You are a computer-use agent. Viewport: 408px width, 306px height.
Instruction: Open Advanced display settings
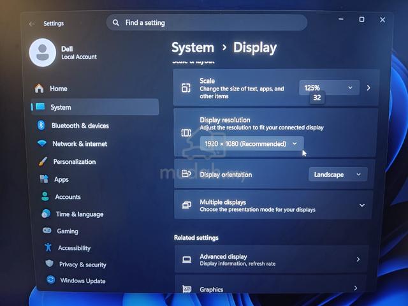272,259
